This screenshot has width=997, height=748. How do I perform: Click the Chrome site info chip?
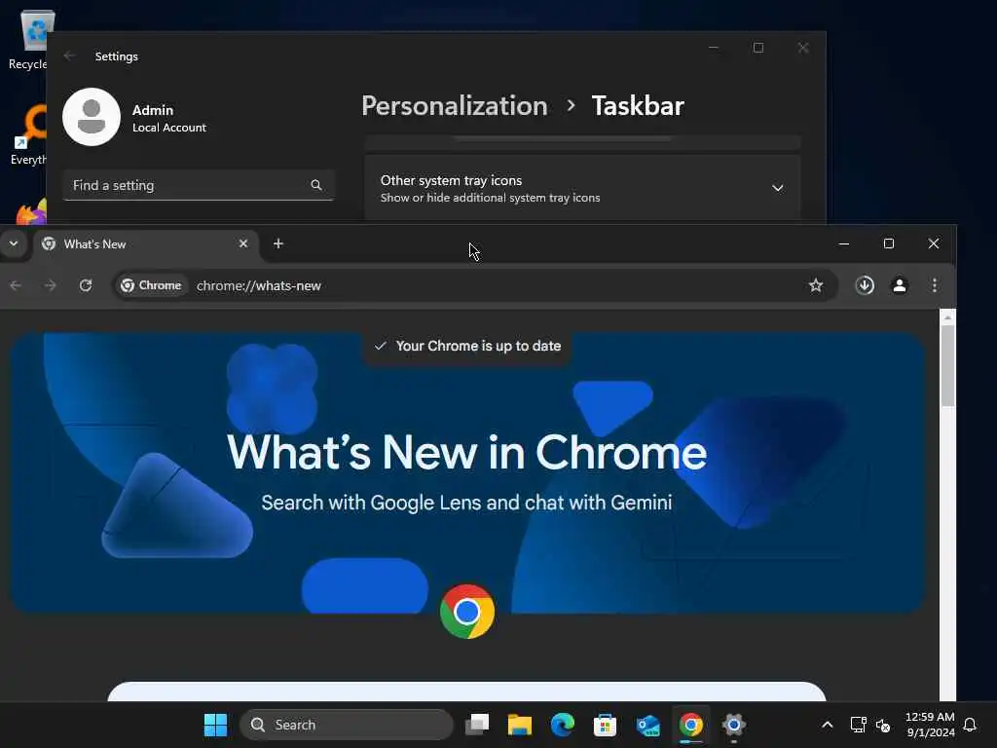point(151,285)
